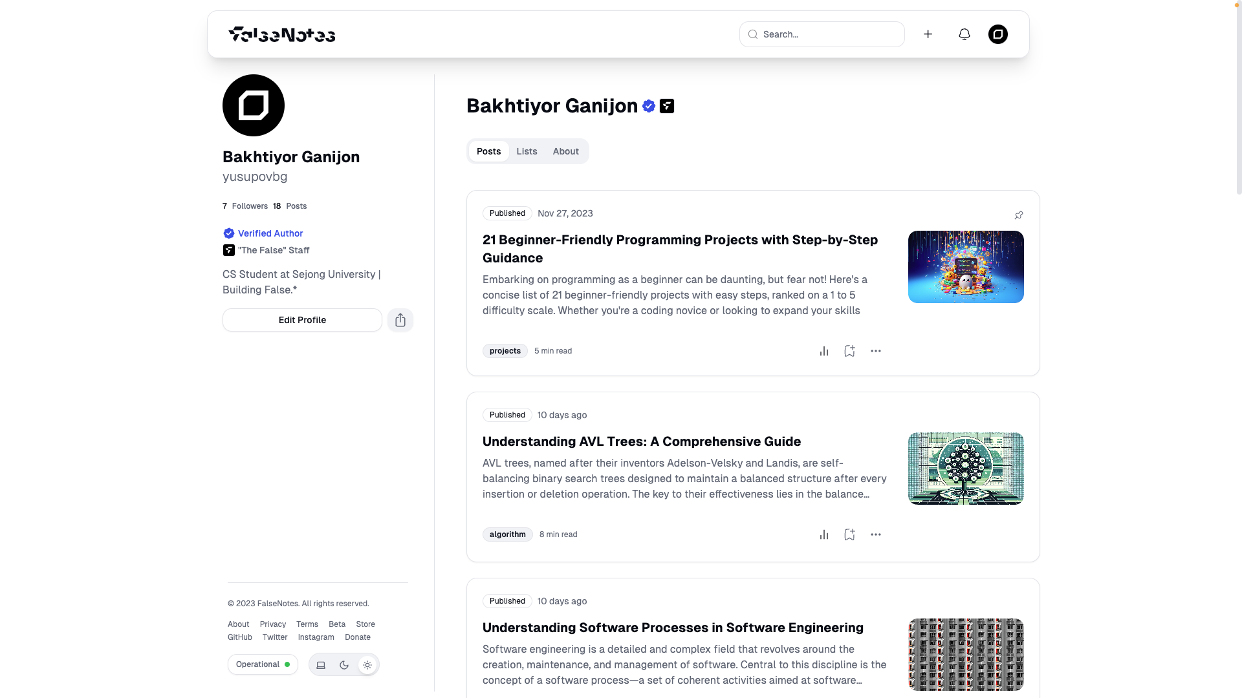Click the page vertical scrollbar
Image resolution: width=1242 pixels, height=698 pixels.
1239,97
